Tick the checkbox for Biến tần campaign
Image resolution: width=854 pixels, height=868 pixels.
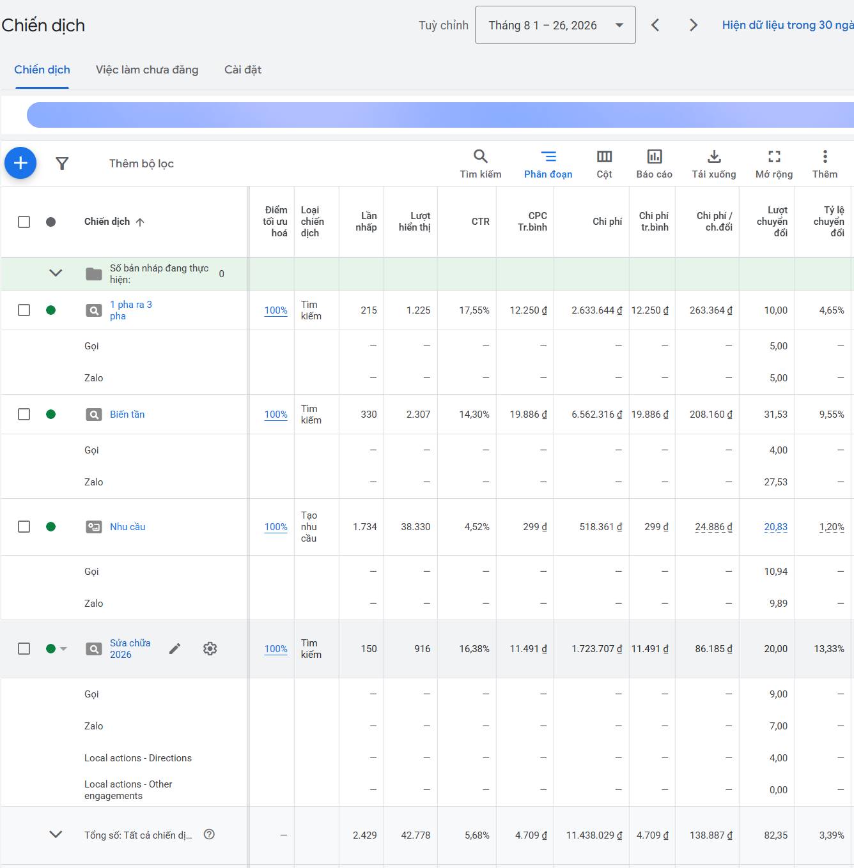pyautogui.click(x=24, y=415)
